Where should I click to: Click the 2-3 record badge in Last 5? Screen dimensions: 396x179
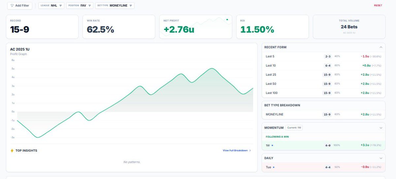pyautogui.click(x=328, y=56)
